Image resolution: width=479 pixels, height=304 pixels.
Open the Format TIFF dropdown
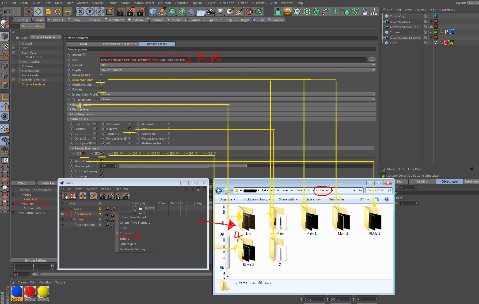pyautogui.click(x=237, y=65)
